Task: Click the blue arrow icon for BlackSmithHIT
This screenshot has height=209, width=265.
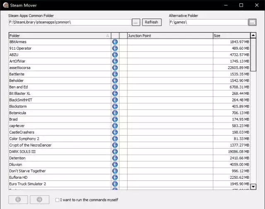Action: click(x=115, y=100)
